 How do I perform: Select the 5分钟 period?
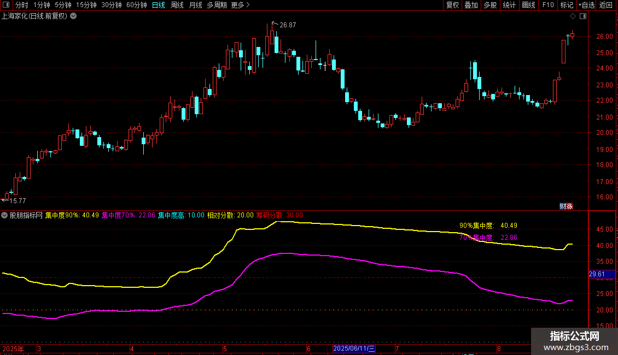pos(63,5)
